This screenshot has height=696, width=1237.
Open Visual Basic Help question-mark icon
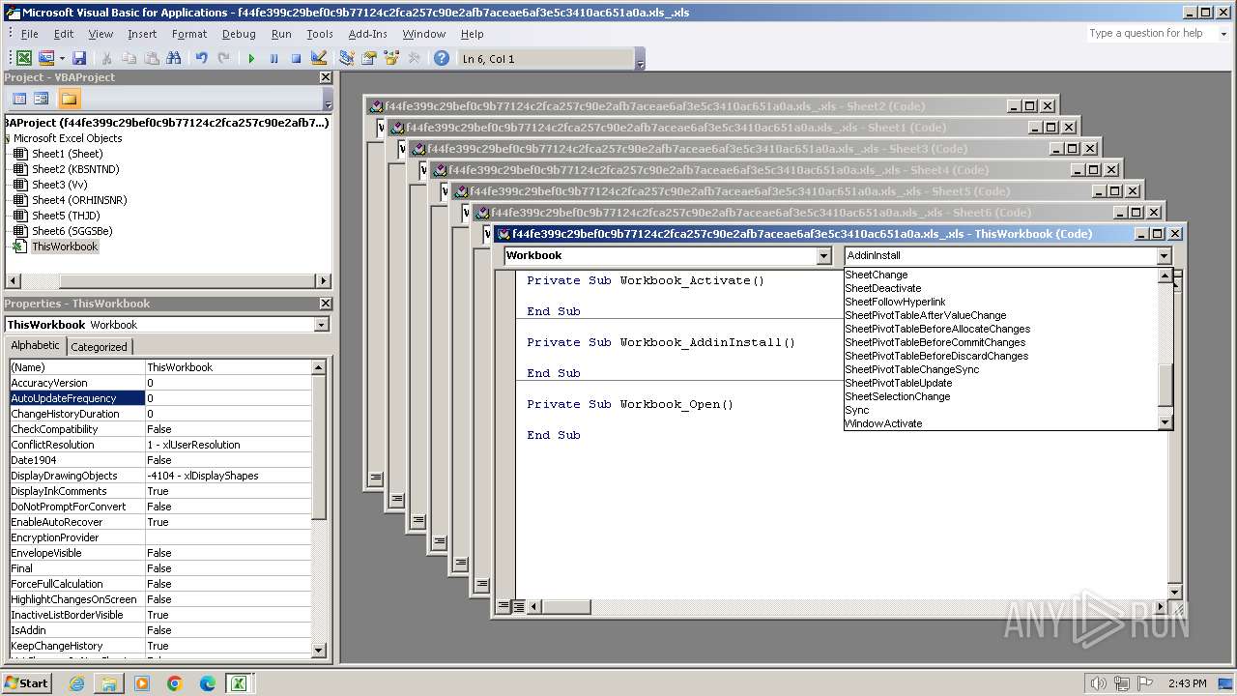tap(442, 58)
